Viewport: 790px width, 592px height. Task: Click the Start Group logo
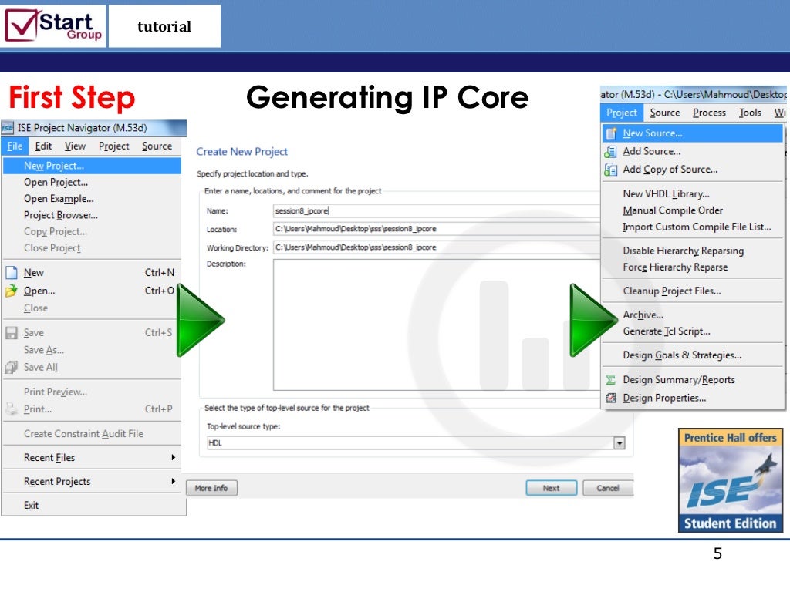pyautogui.click(x=53, y=25)
